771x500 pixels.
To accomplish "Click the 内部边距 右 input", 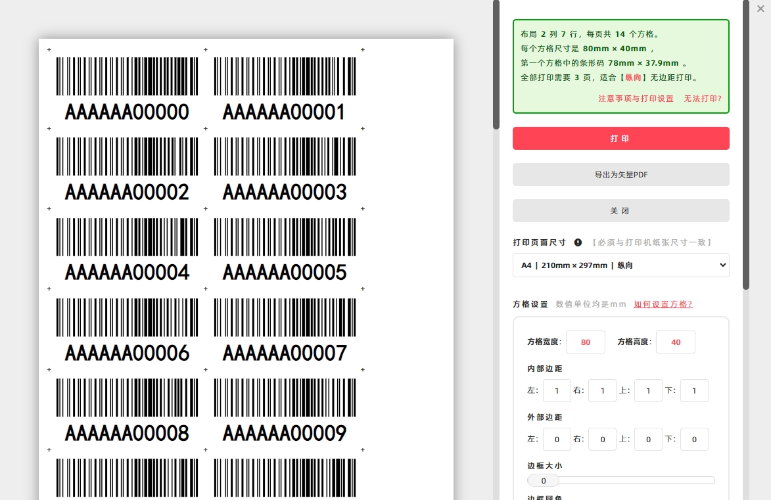I will point(602,391).
